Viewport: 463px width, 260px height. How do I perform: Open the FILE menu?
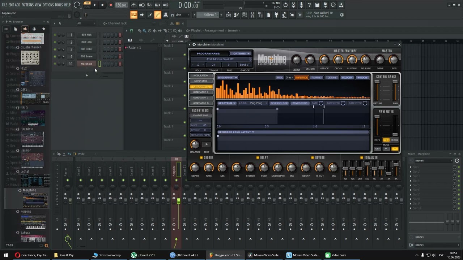pos(5,5)
